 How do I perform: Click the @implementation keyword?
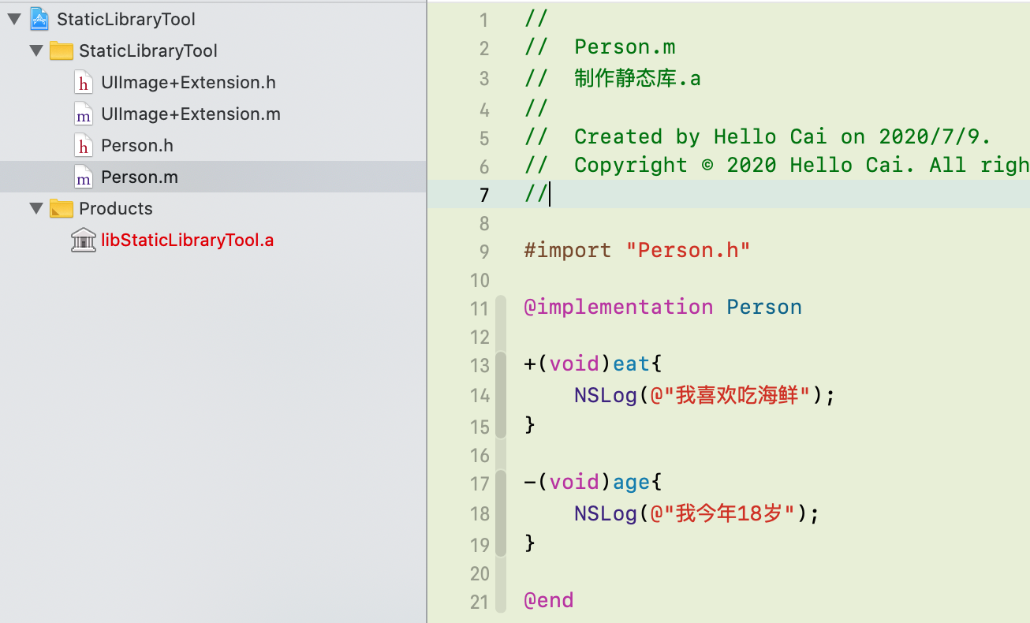pyautogui.click(x=619, y=307)
